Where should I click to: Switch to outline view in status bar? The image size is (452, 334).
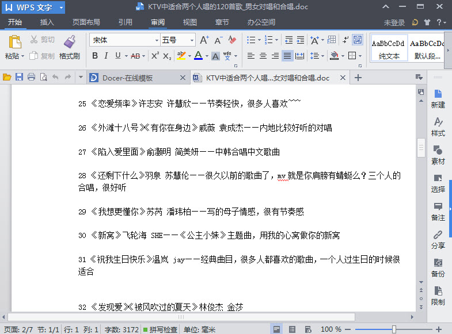click(x=292, y=329)
